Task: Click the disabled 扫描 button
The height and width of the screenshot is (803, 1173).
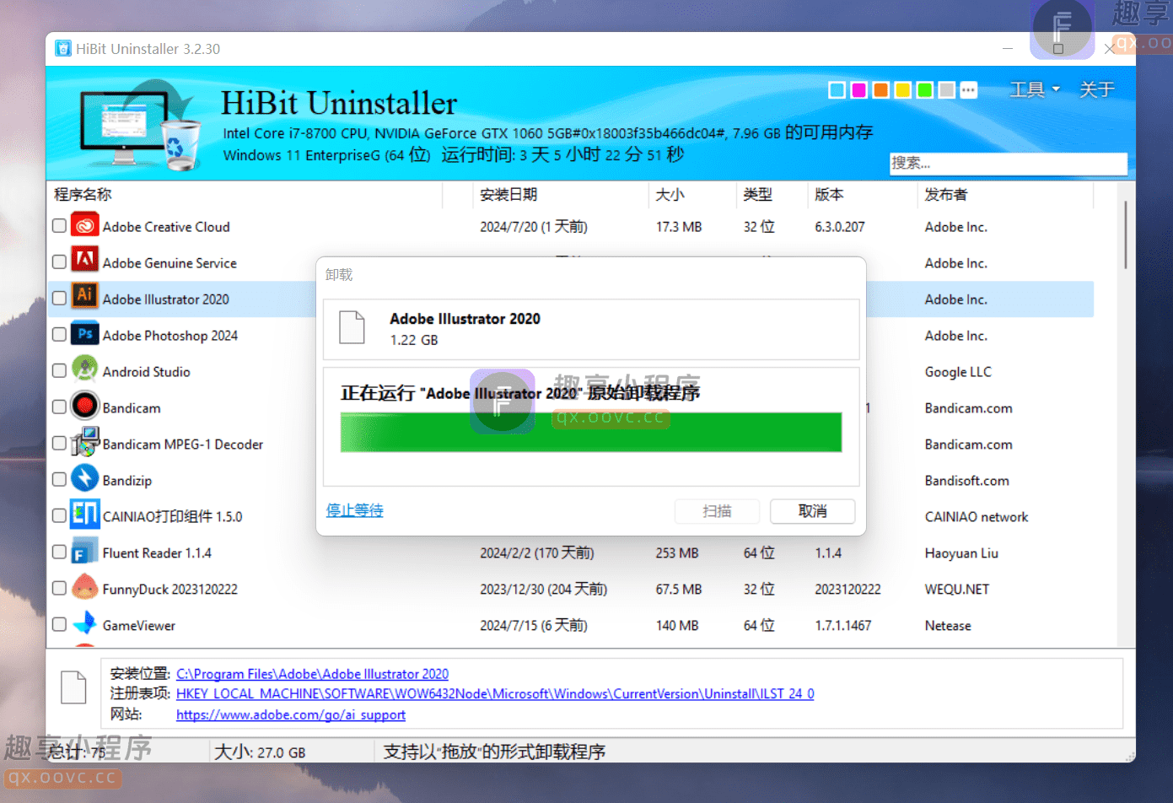Action: point(717,511)
